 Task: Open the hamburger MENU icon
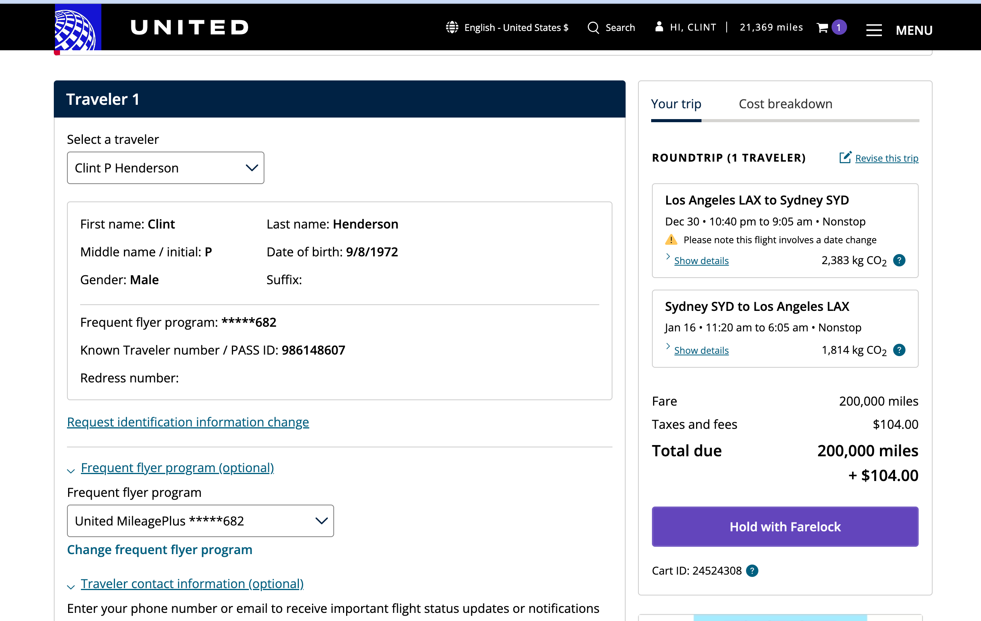[873, 30]
